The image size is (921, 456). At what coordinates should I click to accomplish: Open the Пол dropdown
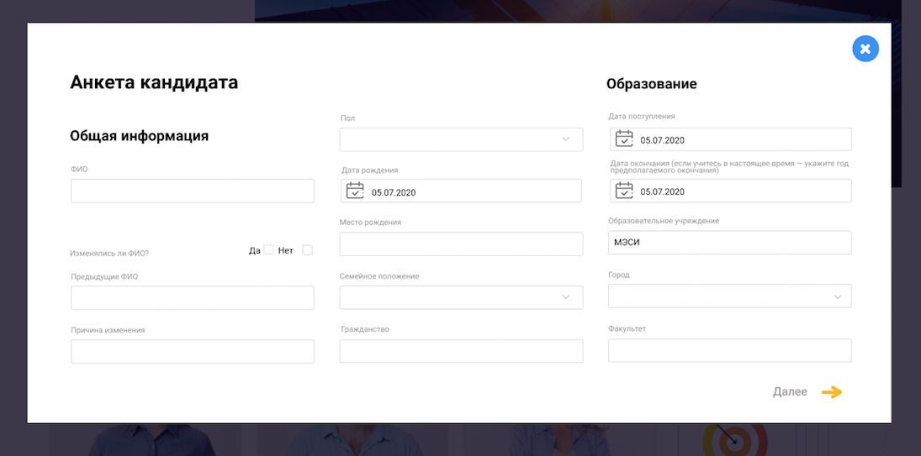coord(461,139)
